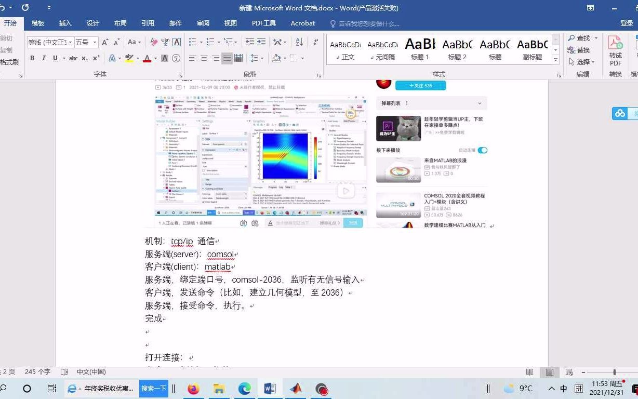Apply superscript formatting
The height and width of the screenshot is (399, 638).
[x=96, y=58]
